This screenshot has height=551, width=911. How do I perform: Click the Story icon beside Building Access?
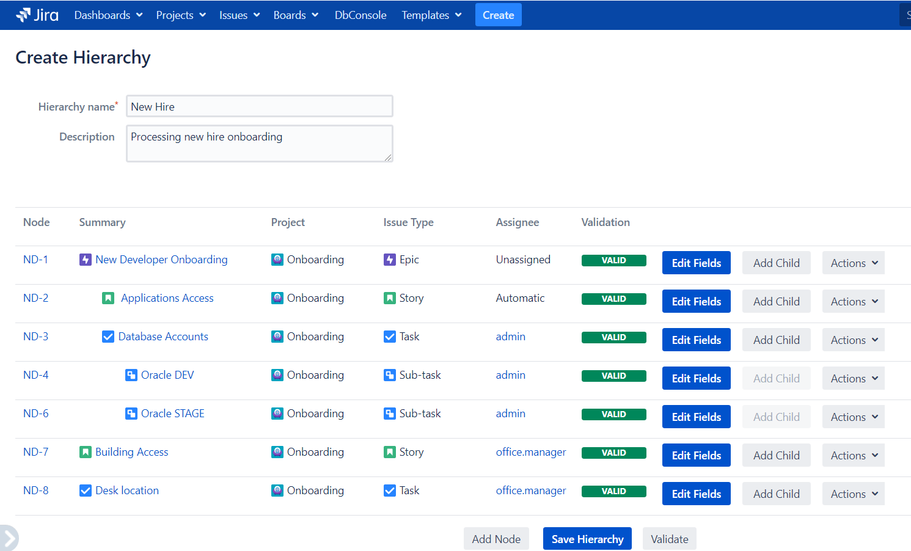pos(86,452)
